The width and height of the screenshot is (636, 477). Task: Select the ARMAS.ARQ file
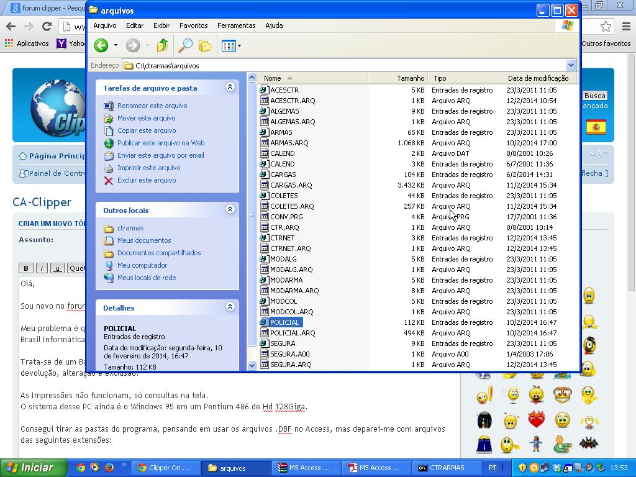point(289,143)
